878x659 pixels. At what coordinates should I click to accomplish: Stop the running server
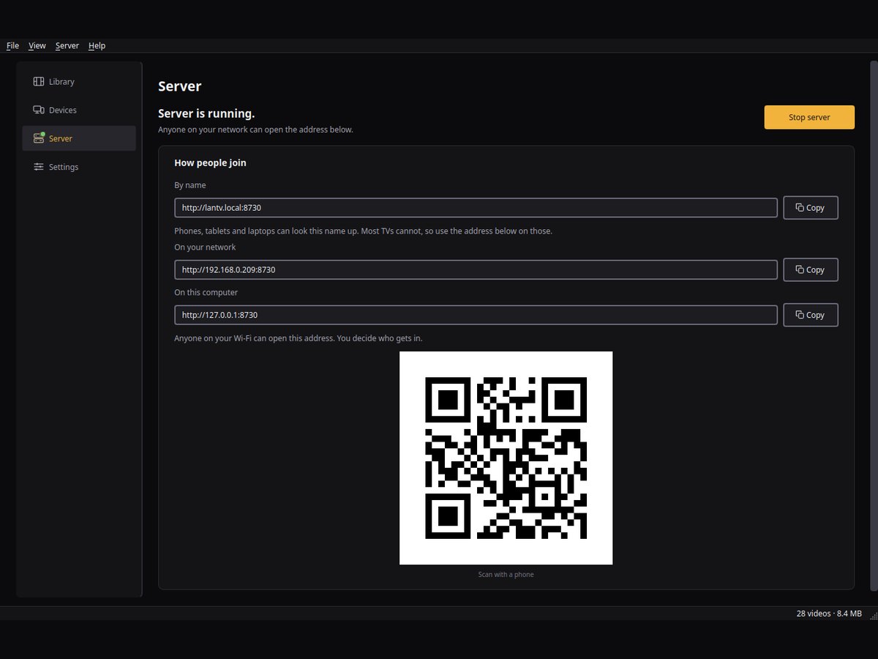coord(809,117)
